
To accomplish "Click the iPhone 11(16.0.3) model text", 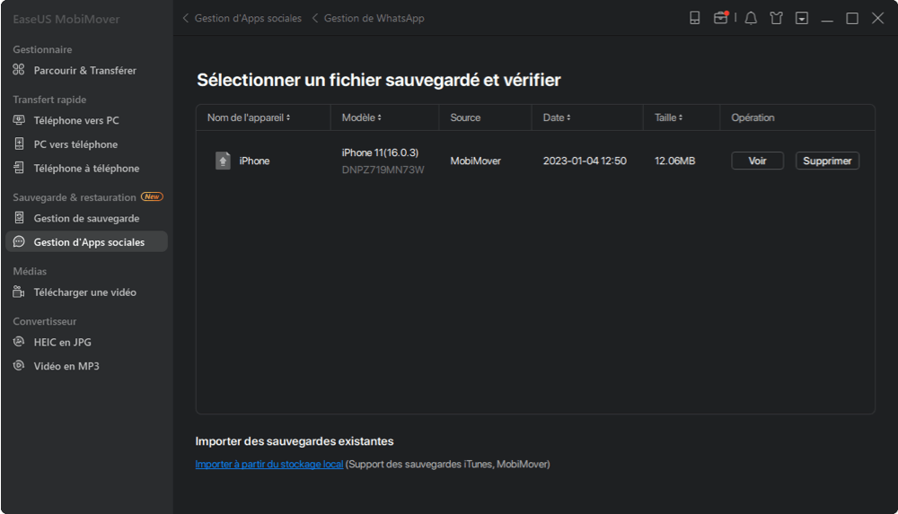I will pyautogui.click(x=380, y=152).
